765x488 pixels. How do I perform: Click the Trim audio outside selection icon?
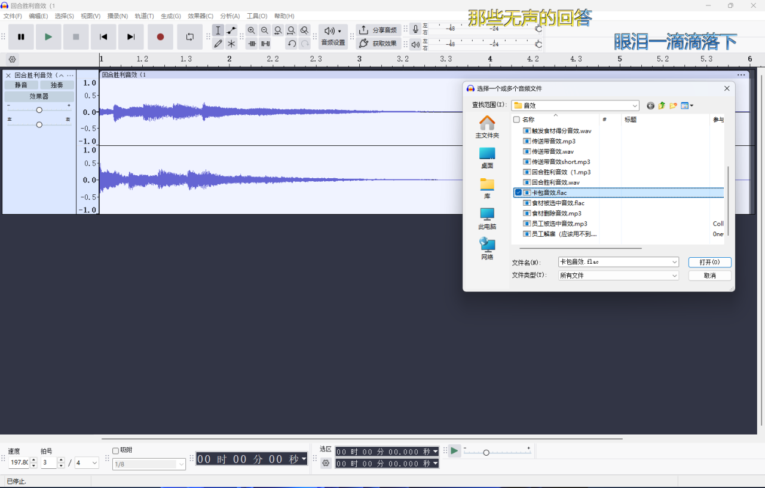252,44
